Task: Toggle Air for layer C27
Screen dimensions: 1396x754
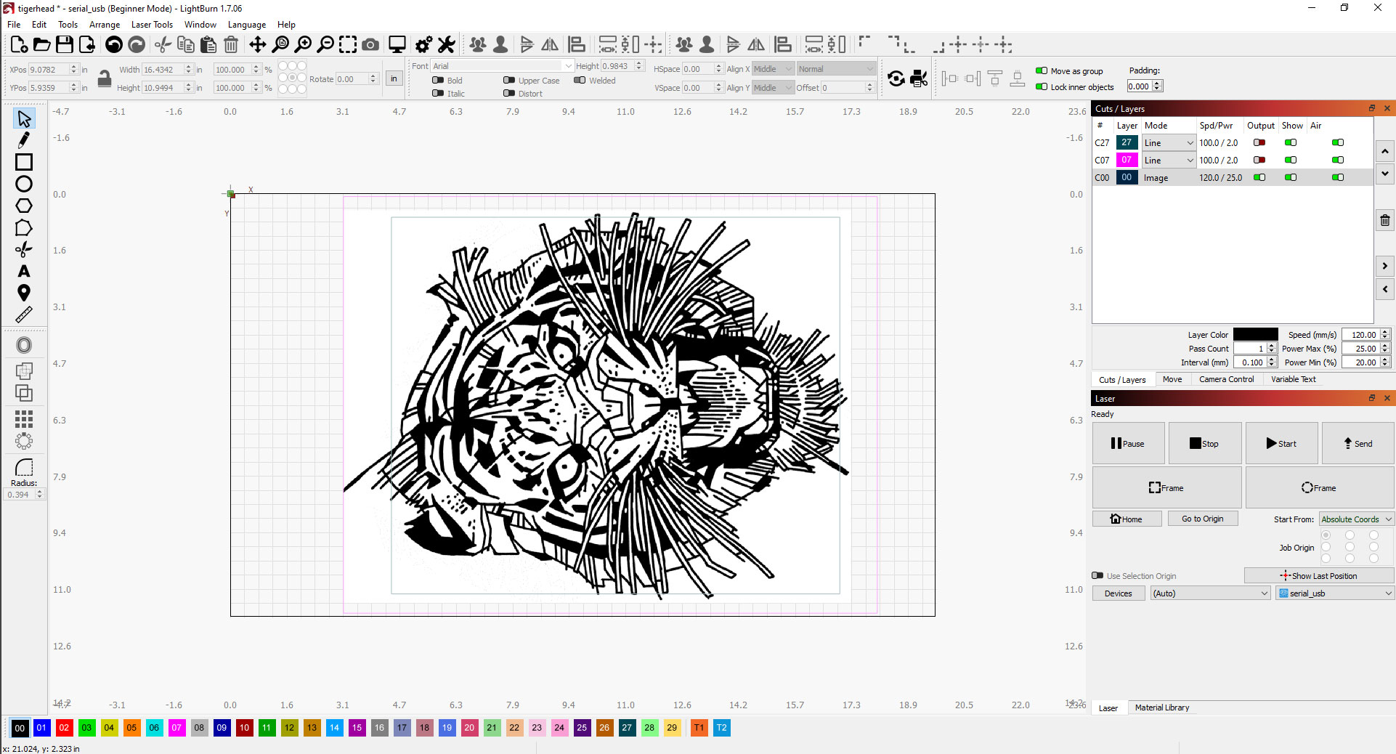Action: (x=1338, y=142)
